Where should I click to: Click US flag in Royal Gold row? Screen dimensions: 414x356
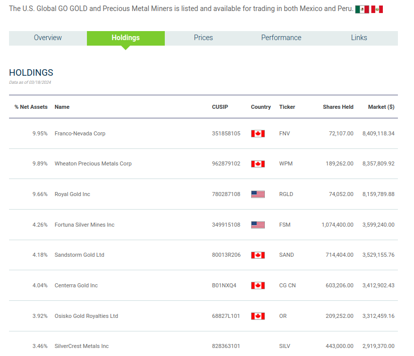pyautogui.click(x=258, y=195)
